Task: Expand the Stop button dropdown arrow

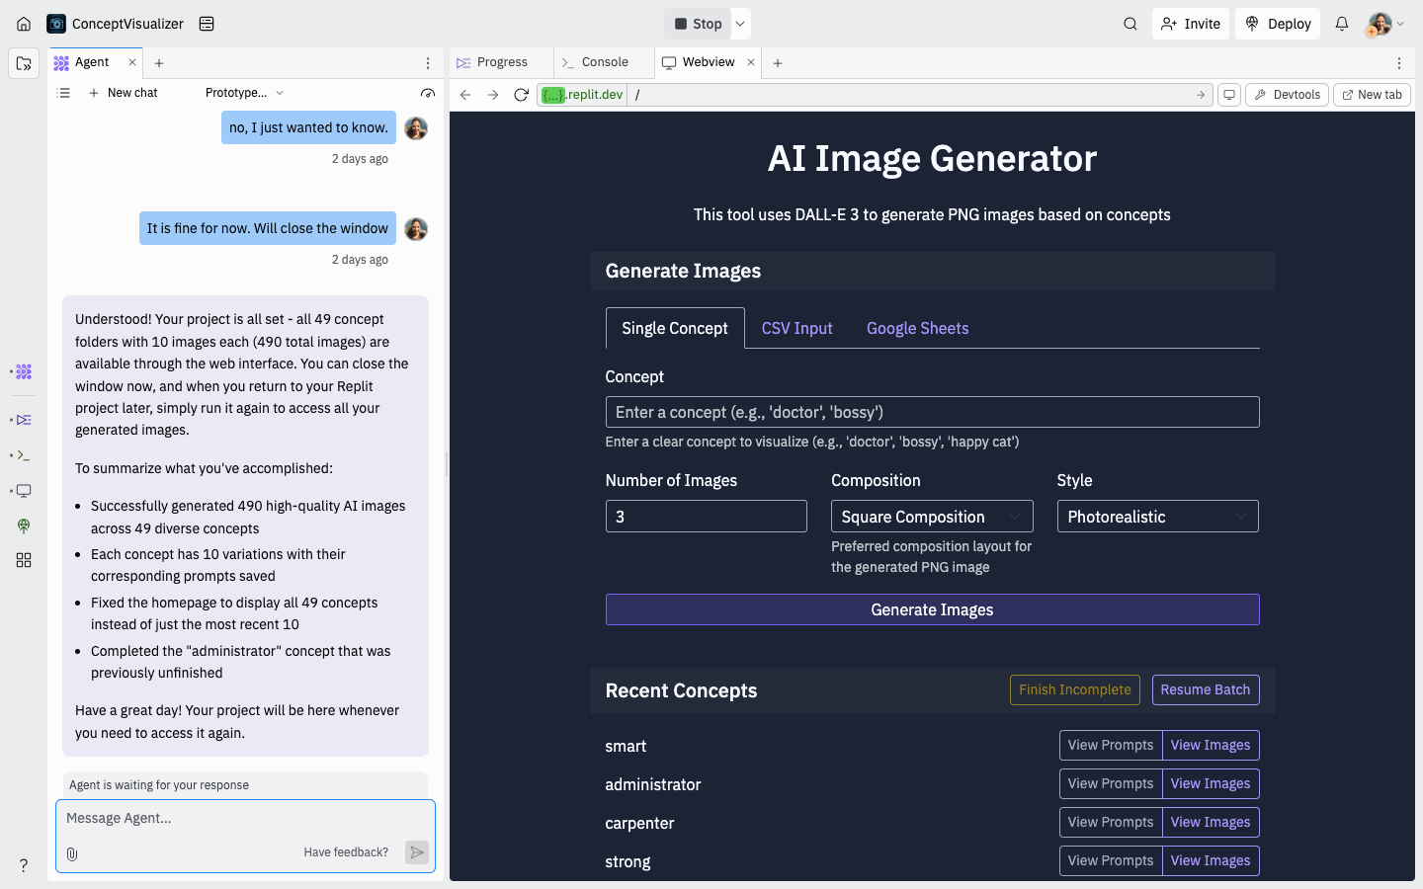Action: pyautogui.click(x=740, y=24)
